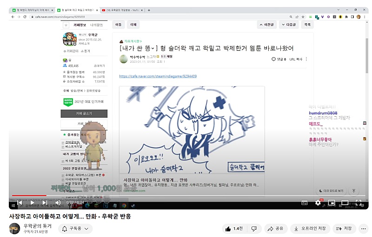
Task: Select the 나의활동 tab
Action: click(x=97, y=25)
